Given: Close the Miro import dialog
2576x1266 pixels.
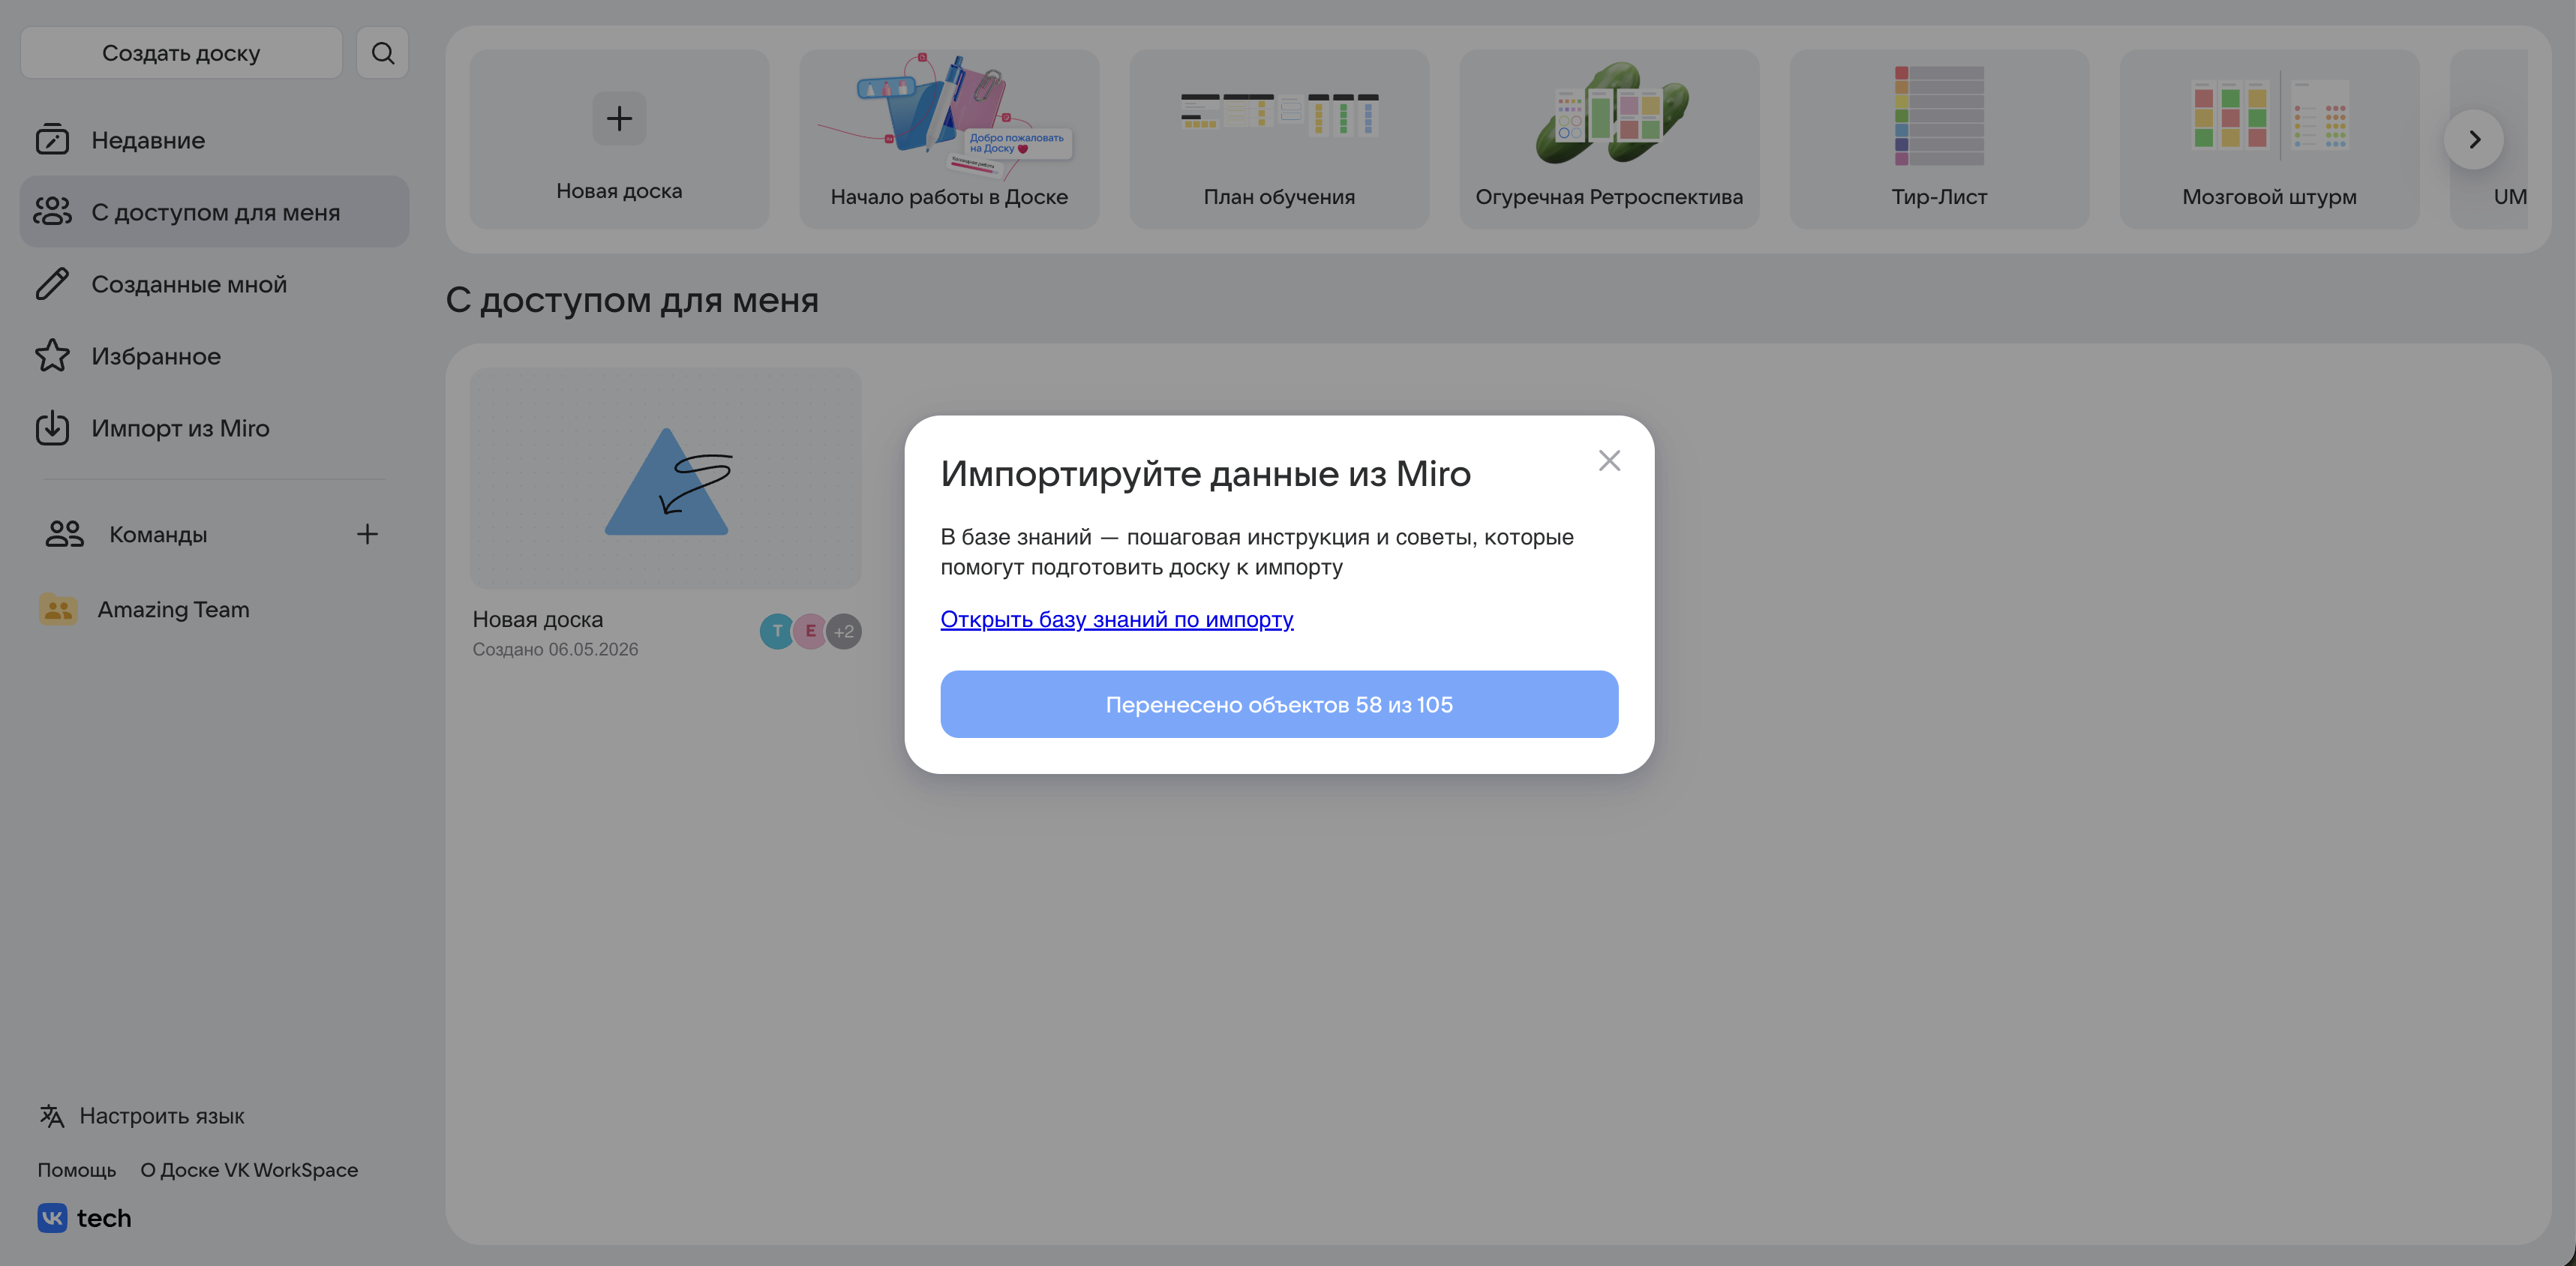Looking at the screenshot, I should tap(1609, 460).
